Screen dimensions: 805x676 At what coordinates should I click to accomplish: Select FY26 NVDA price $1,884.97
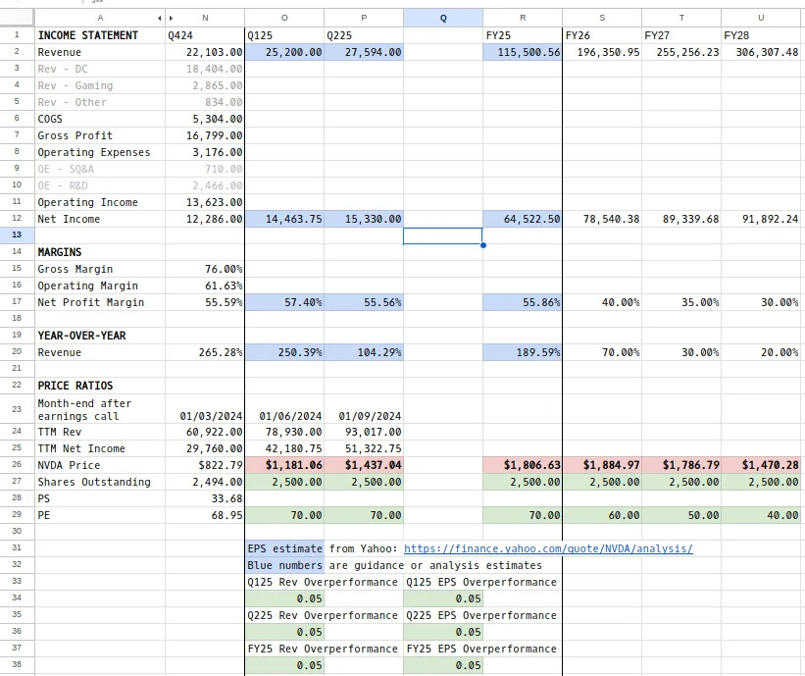coord(602,465)
